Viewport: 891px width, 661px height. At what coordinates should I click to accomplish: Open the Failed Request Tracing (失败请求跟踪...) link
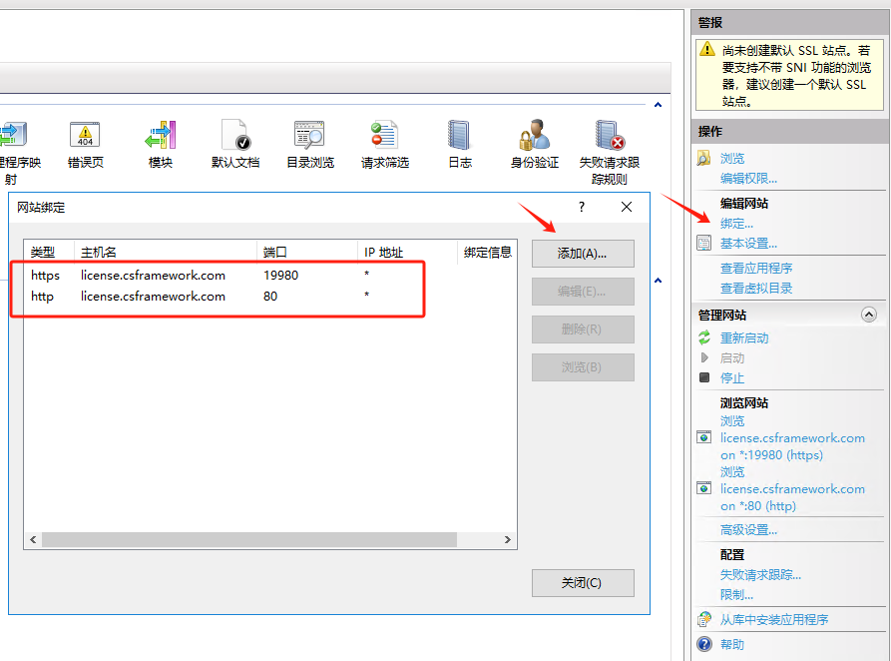(760, 575)
